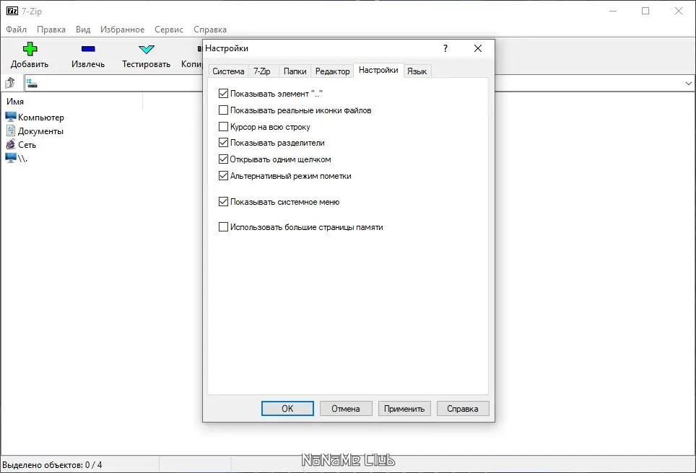Close the Настройки dialog with X
The width and height of the screenshot is (696, 473).
pyautogui.click(x=478, y=48)
